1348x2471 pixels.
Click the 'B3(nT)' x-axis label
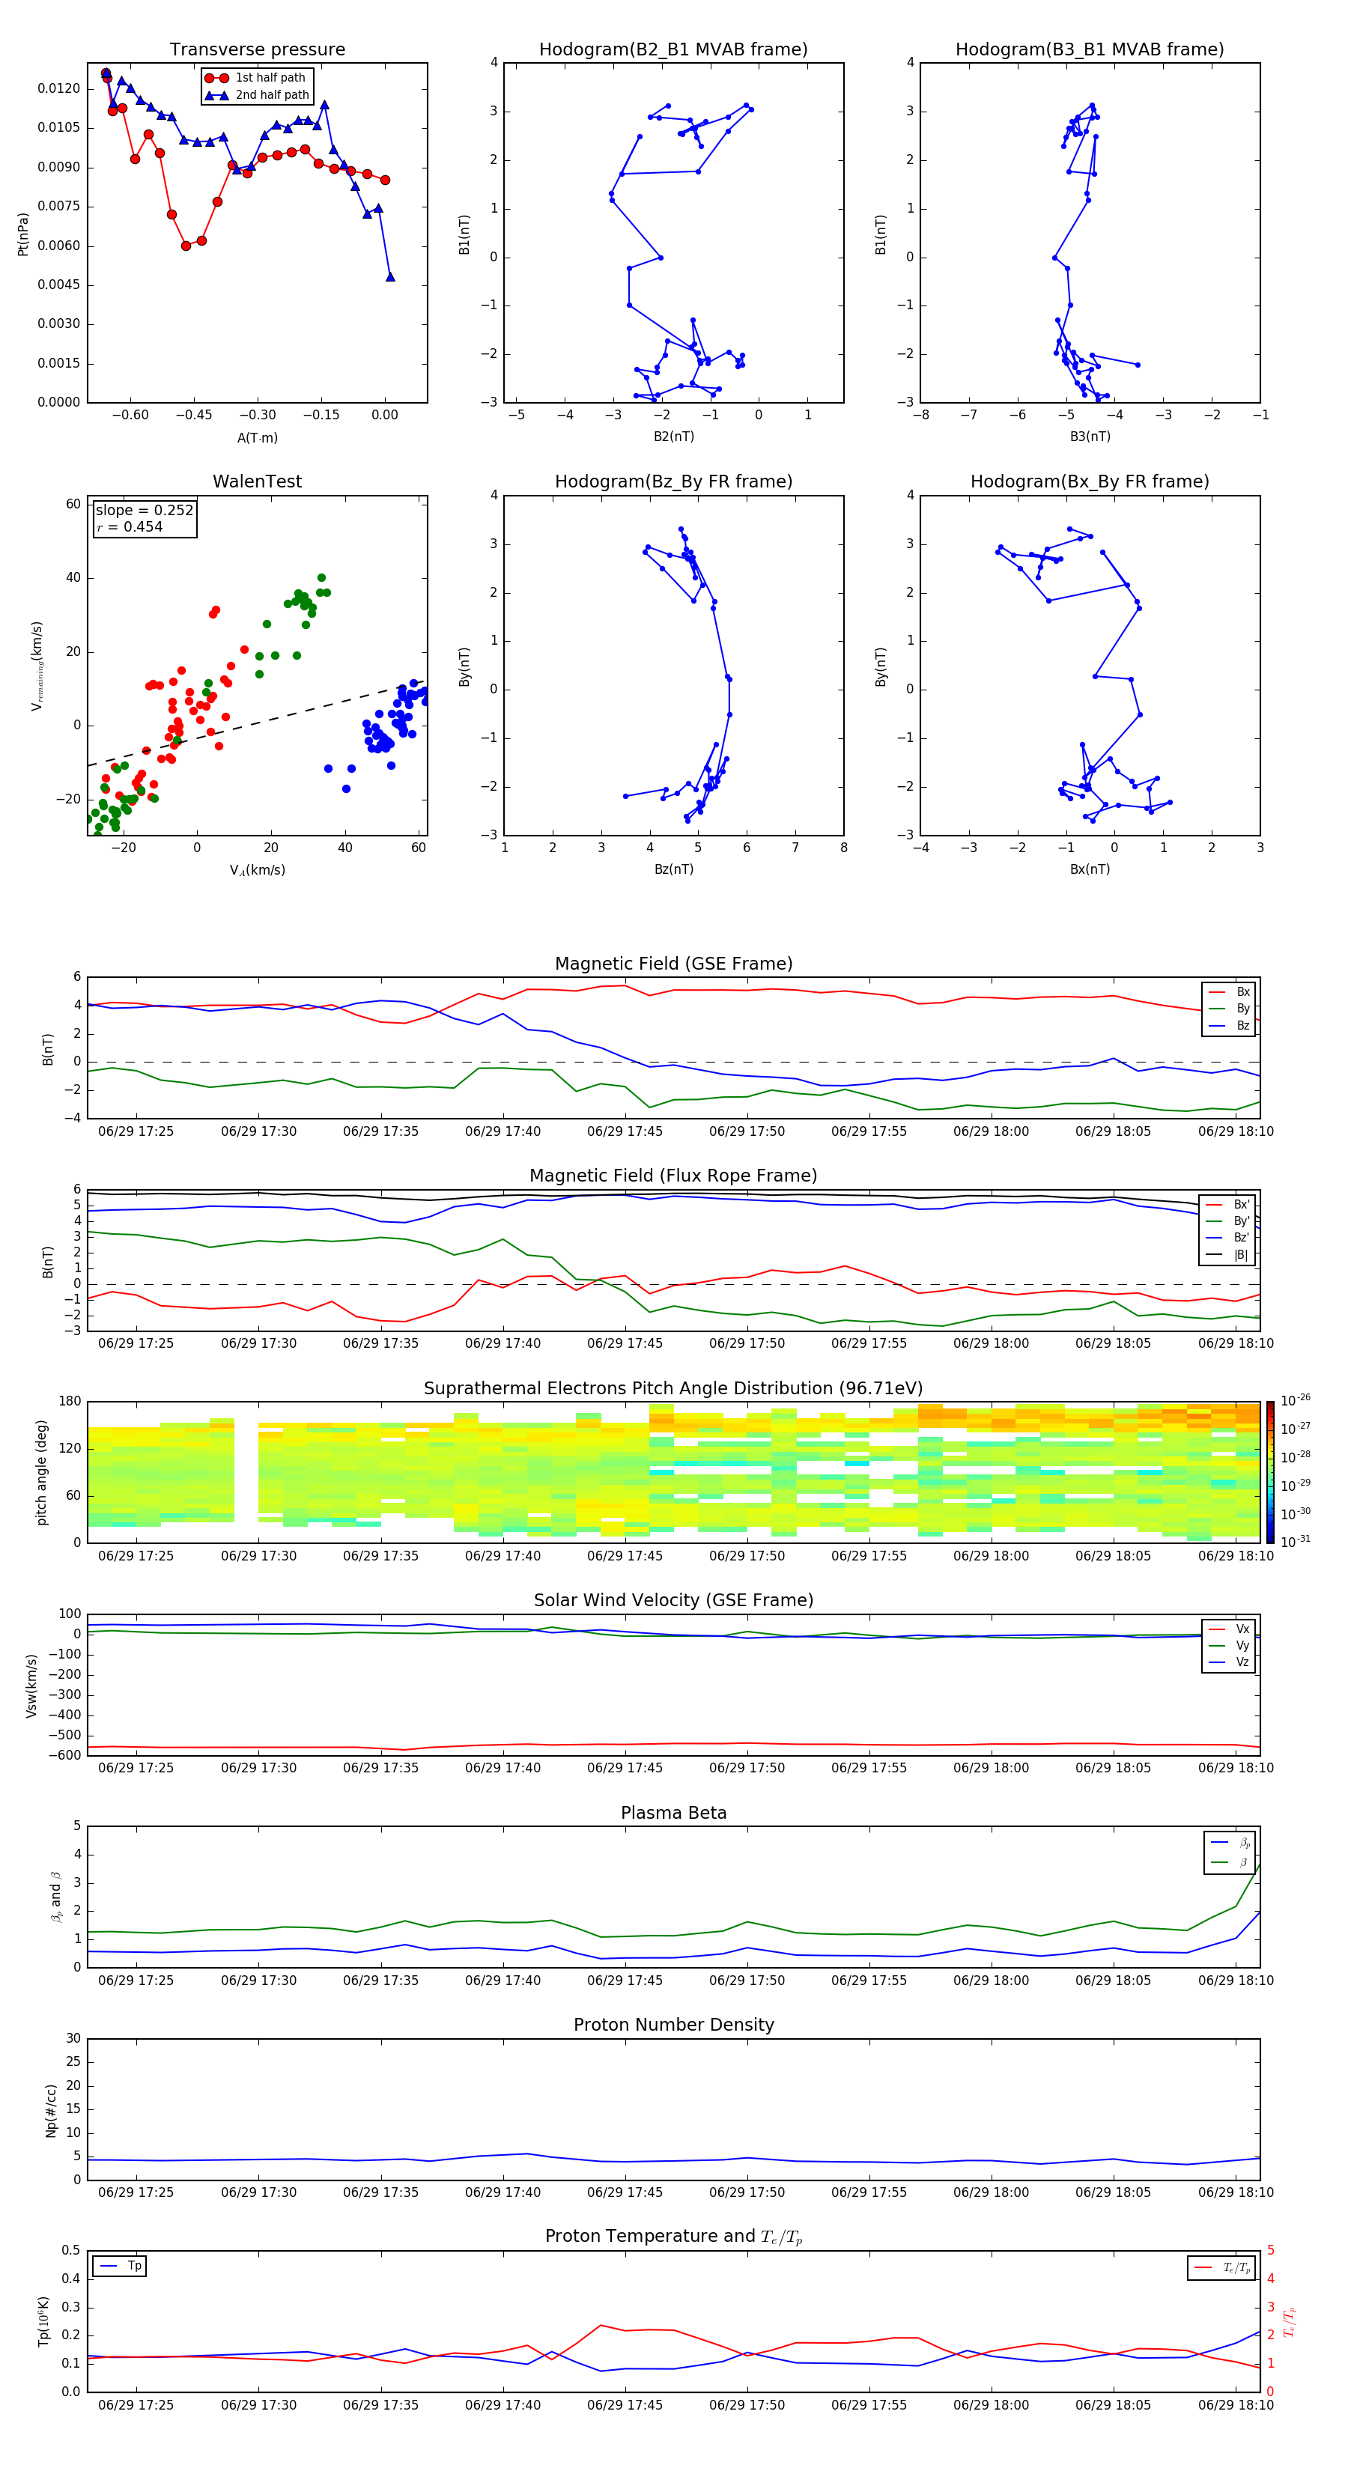(x=1090, y=437)
